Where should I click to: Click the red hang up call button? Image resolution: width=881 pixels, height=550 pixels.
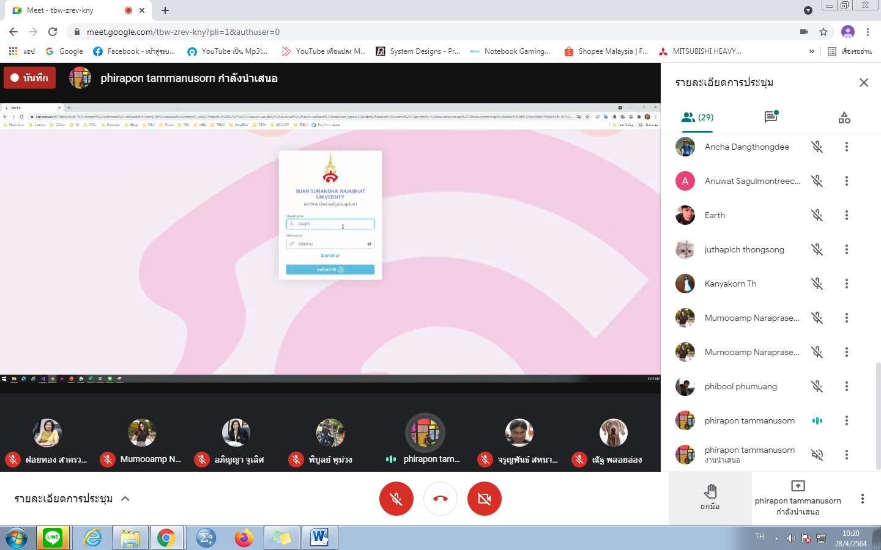coord(441,499)
